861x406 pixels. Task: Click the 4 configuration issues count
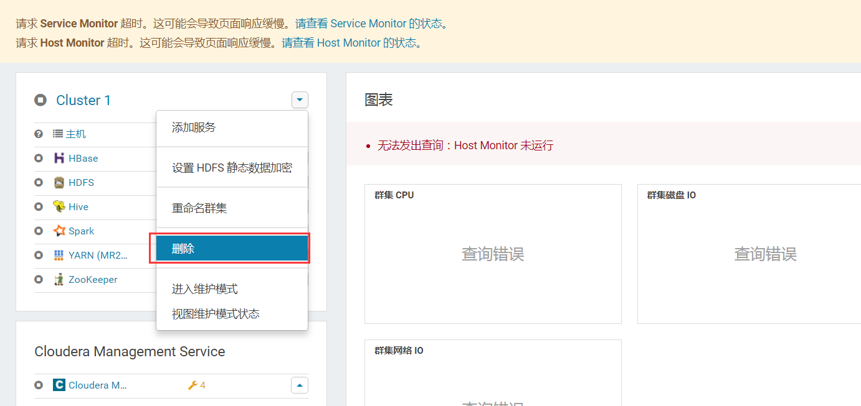[x=202, y=385]
